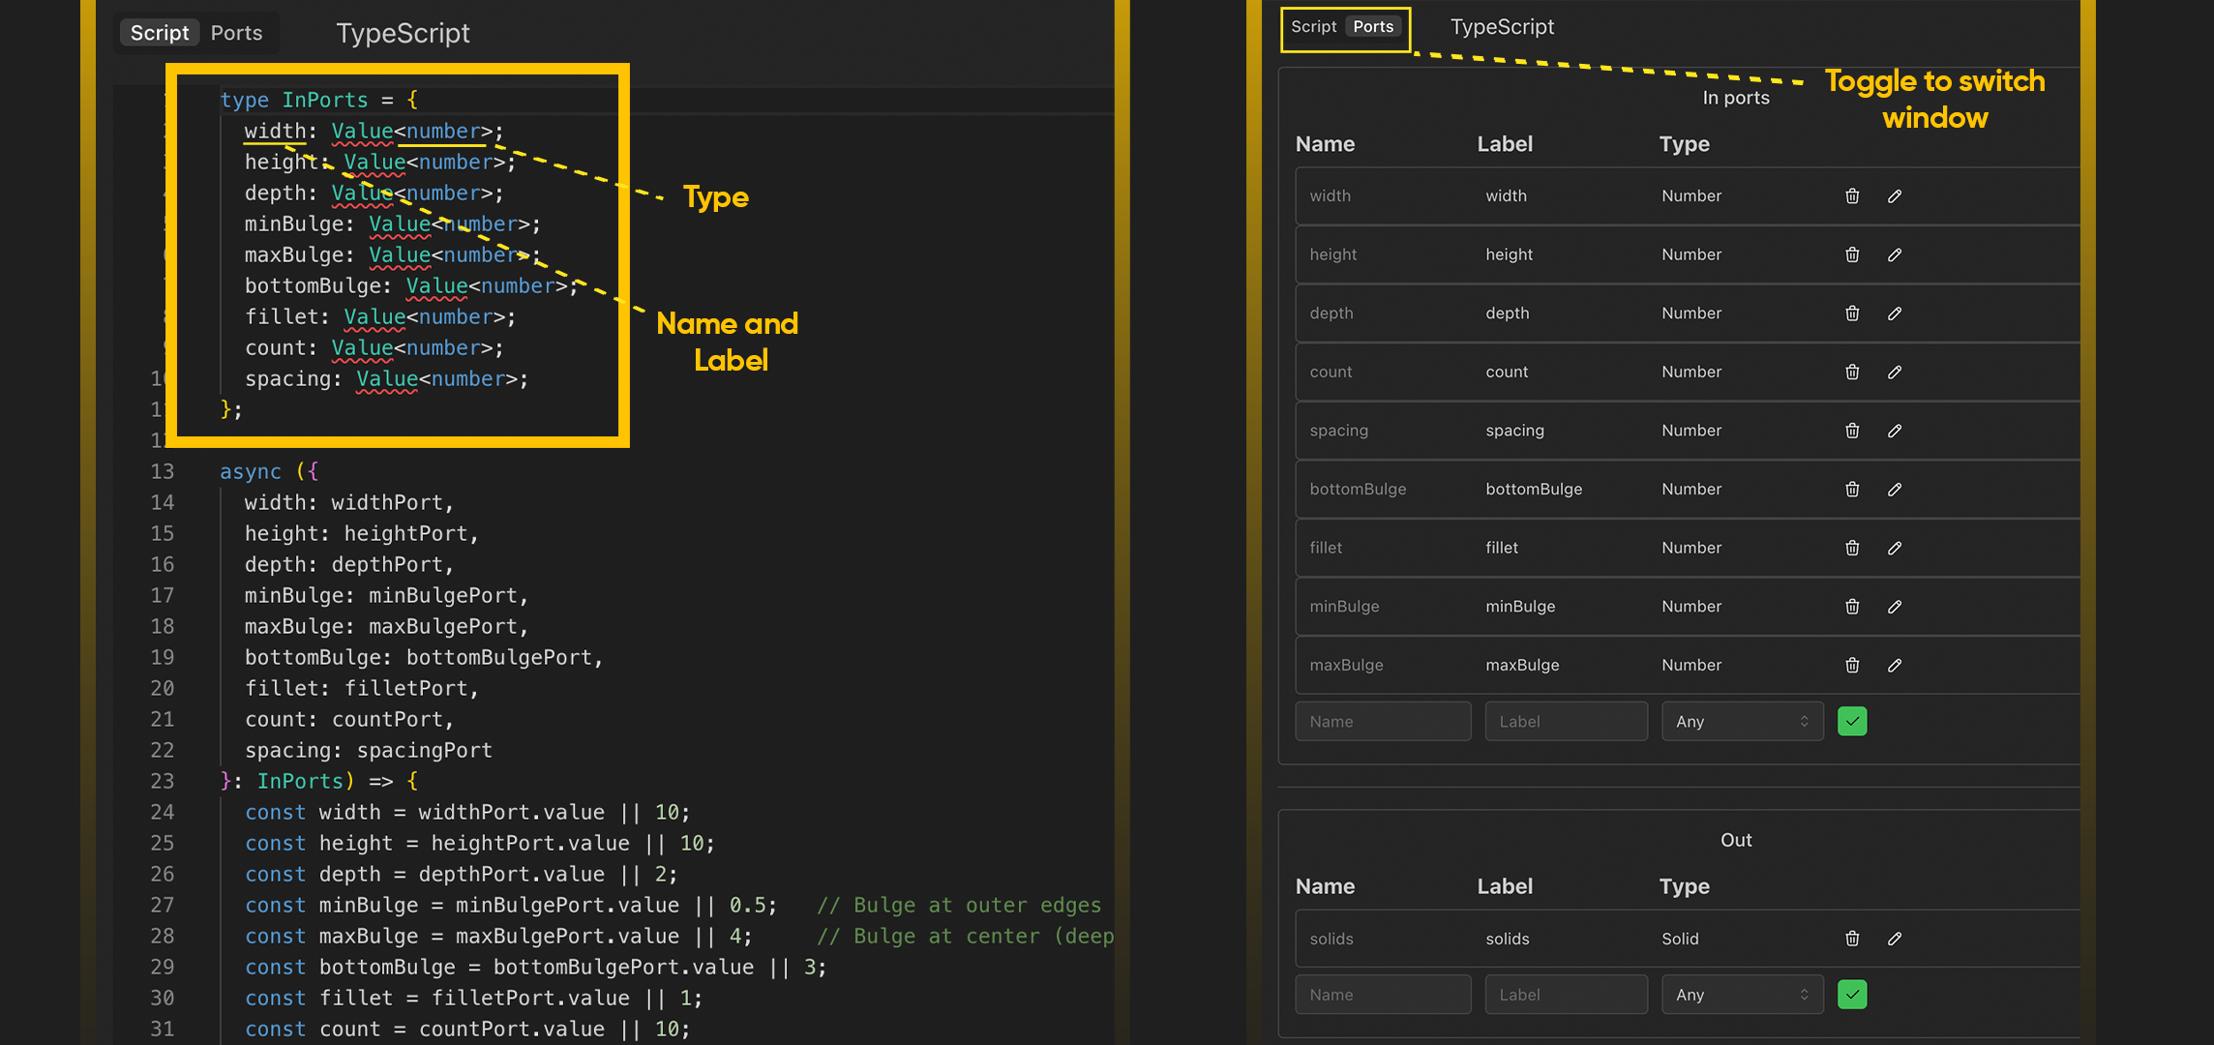The width and height of the screenshot is (2214, 1045).
Task: Edit the solids out port
Action: point(1895,939)
